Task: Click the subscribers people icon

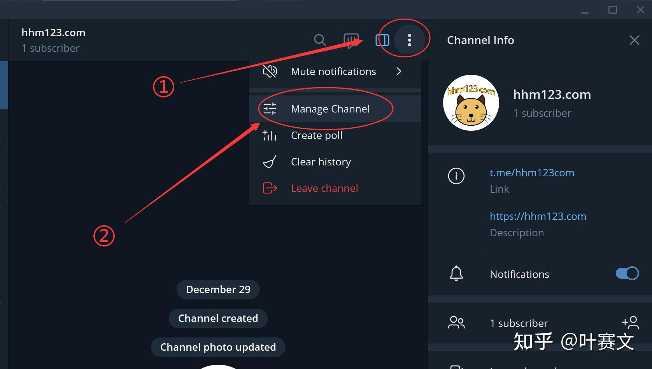Action: [456, 323]
